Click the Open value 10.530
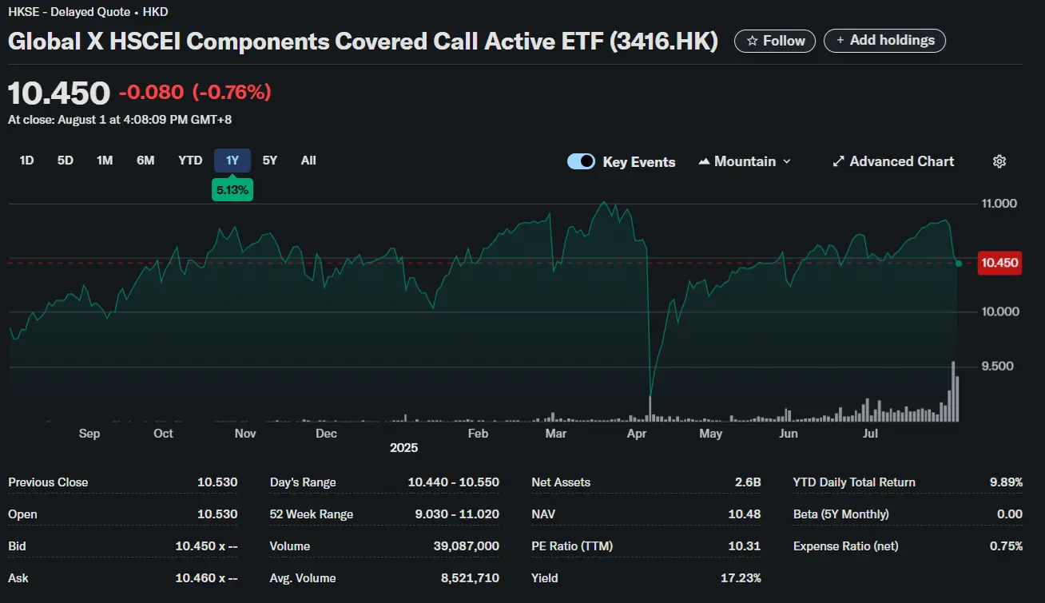 217,514
